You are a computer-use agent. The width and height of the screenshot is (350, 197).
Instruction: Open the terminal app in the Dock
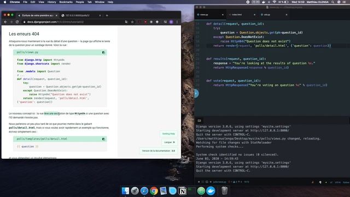[191, 191]
